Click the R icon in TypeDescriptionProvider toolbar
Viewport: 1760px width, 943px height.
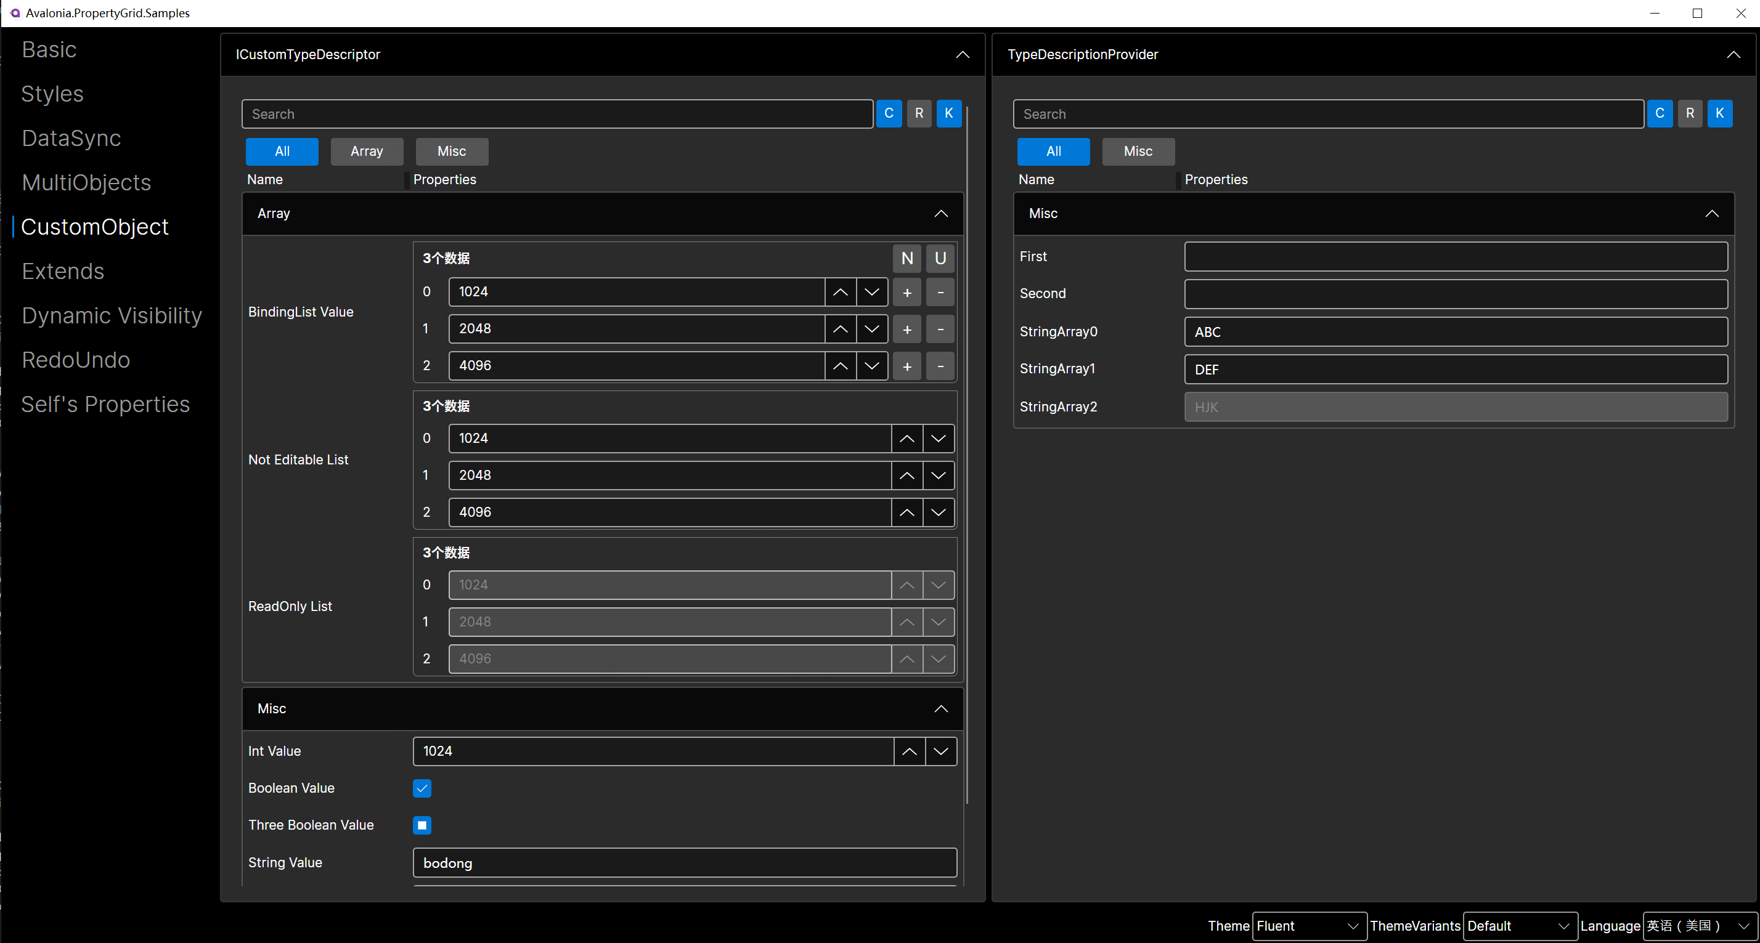(1688, 113)
